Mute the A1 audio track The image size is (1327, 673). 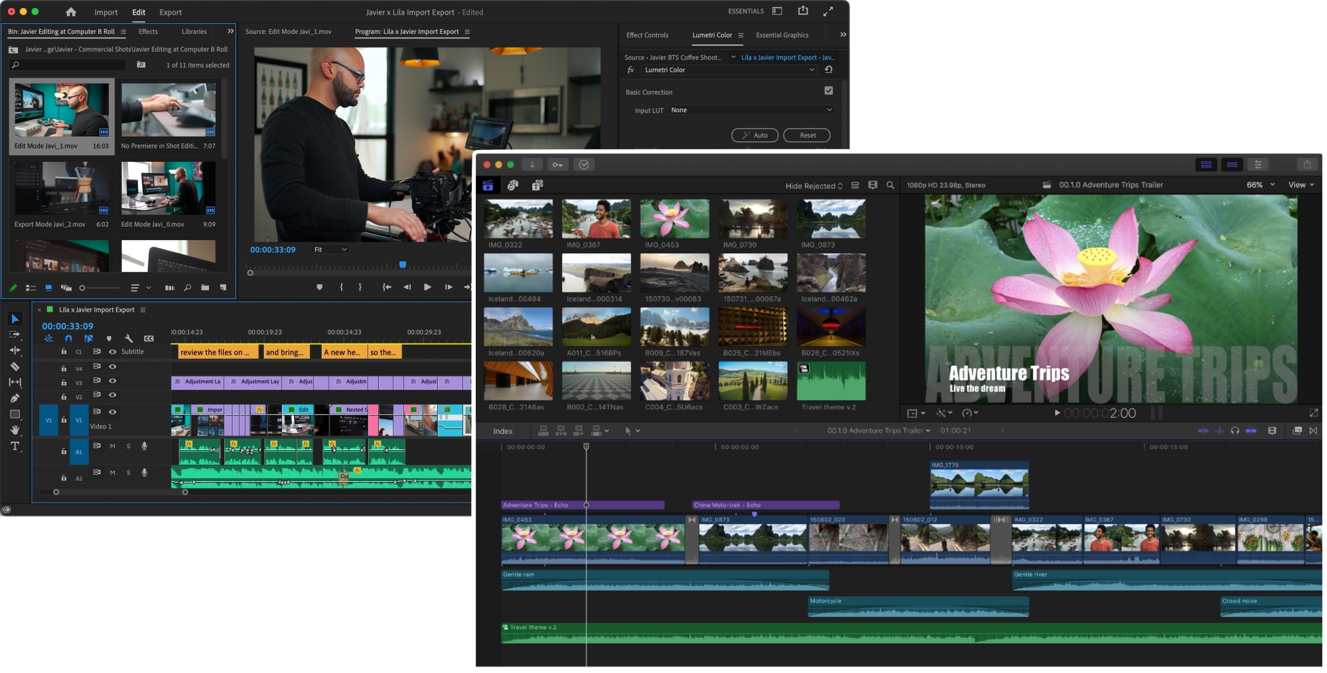tap(112, 446)
